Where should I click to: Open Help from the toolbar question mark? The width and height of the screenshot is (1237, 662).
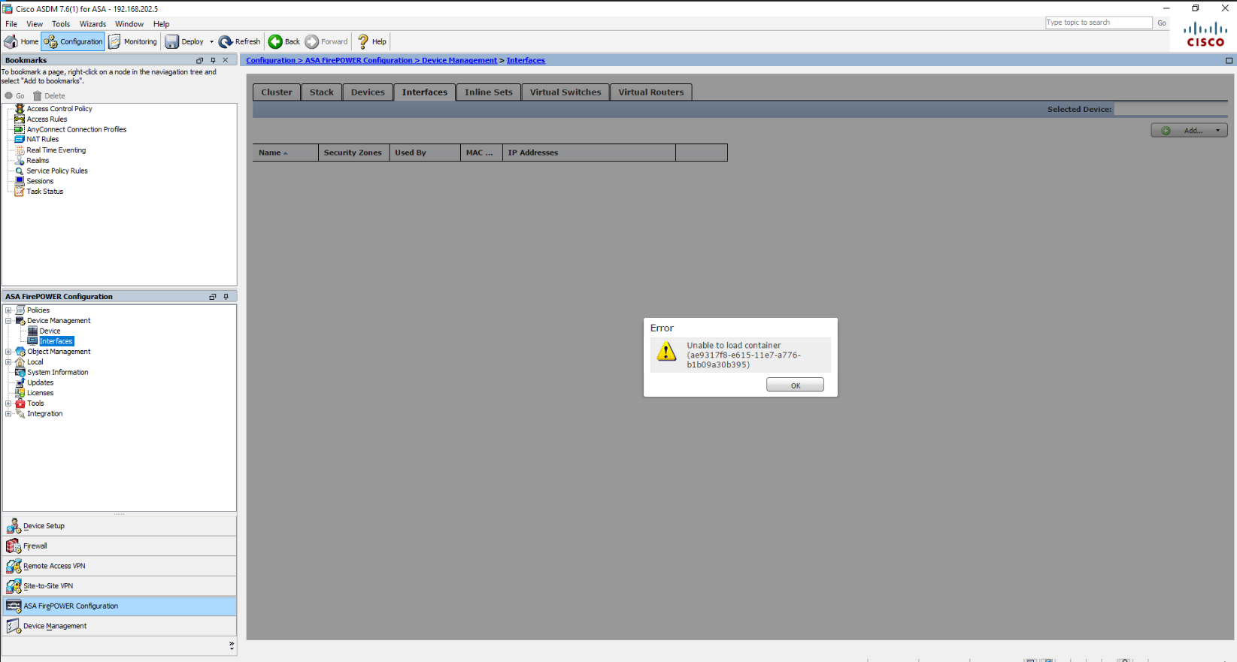point(371,41)
